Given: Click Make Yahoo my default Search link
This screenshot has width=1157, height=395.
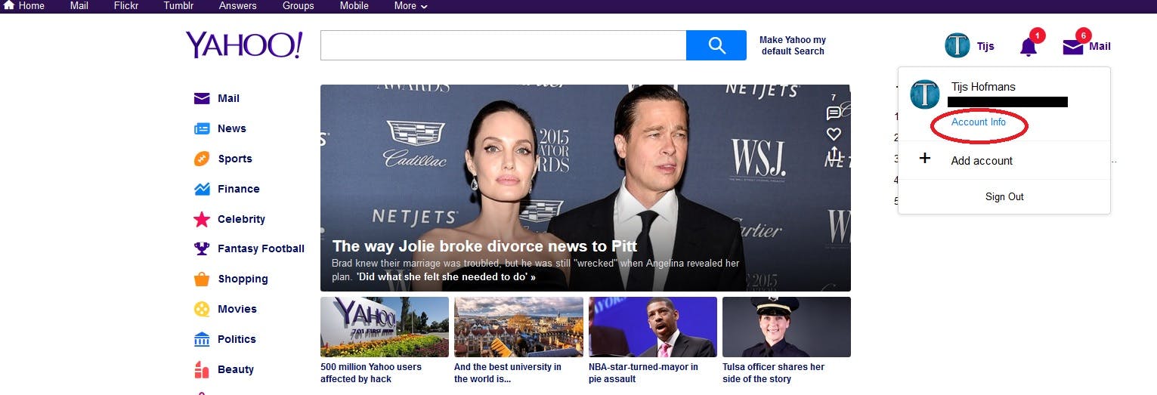Looking at the screenshot, I should click(x=793, y=45).
